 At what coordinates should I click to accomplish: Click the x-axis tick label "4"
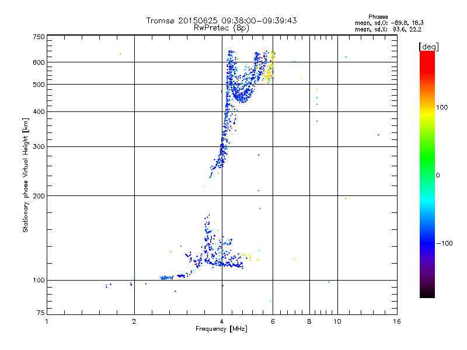222,321
